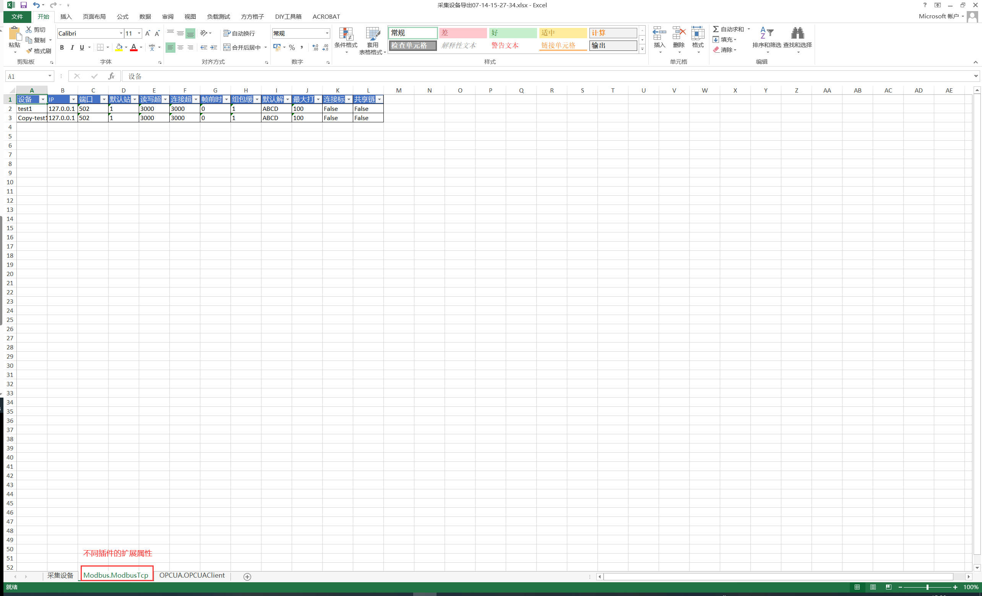Click the Merge and Center icon
The width and height of the screenshot is (982, 596).
pyautogui.click(x=227, y=47)
